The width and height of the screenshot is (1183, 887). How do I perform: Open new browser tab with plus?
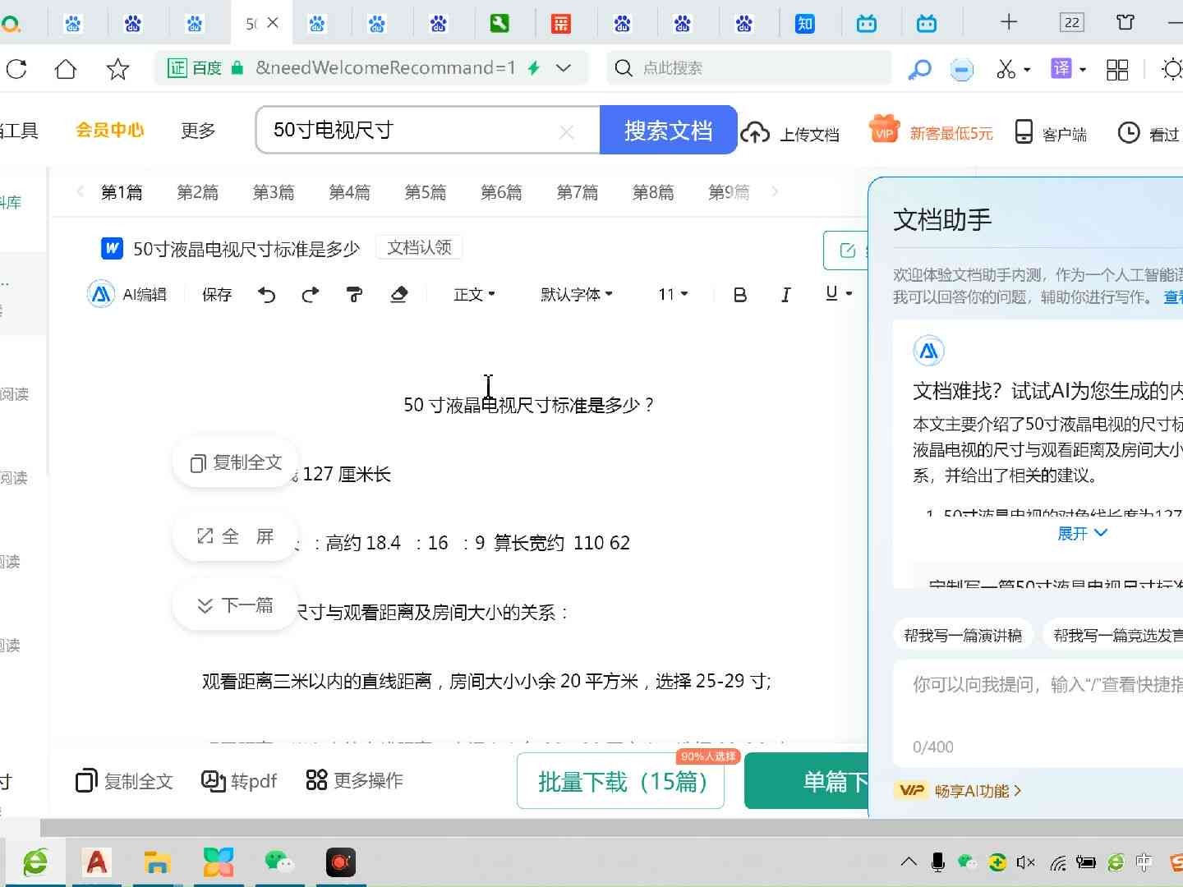(1009, 22)
